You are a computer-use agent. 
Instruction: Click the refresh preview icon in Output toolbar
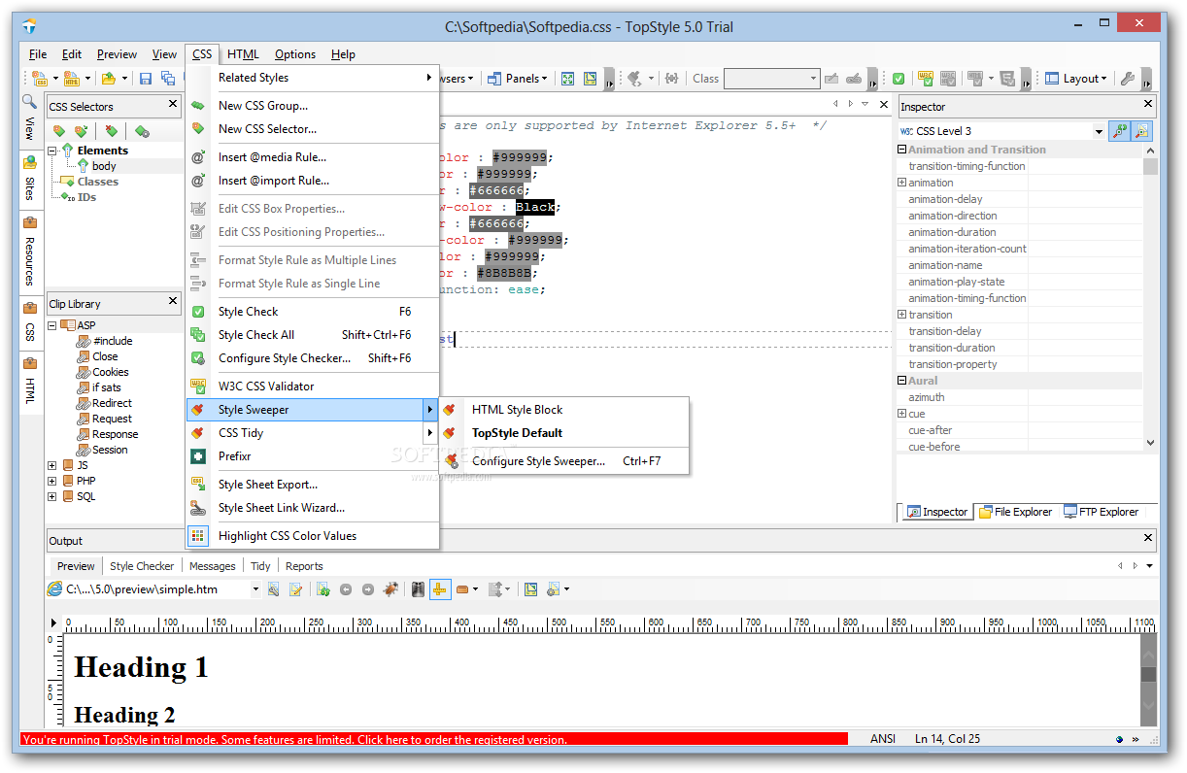click(323, 588)
